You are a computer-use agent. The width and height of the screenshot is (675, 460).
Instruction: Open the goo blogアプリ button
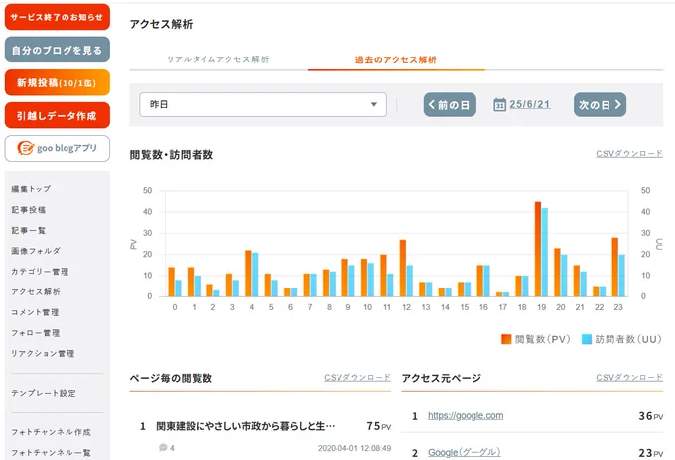pos(58,149)
